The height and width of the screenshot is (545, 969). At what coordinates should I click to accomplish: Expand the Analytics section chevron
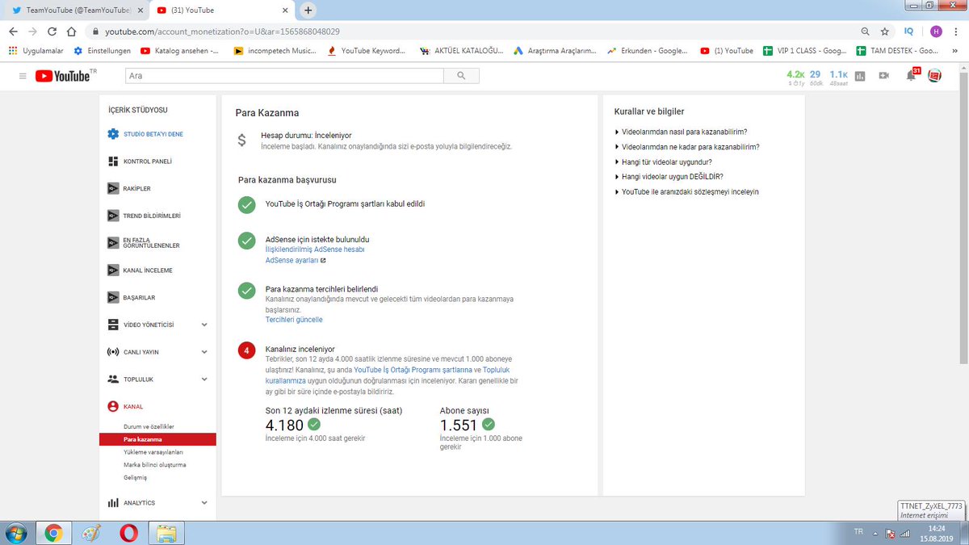coord(203,503)
